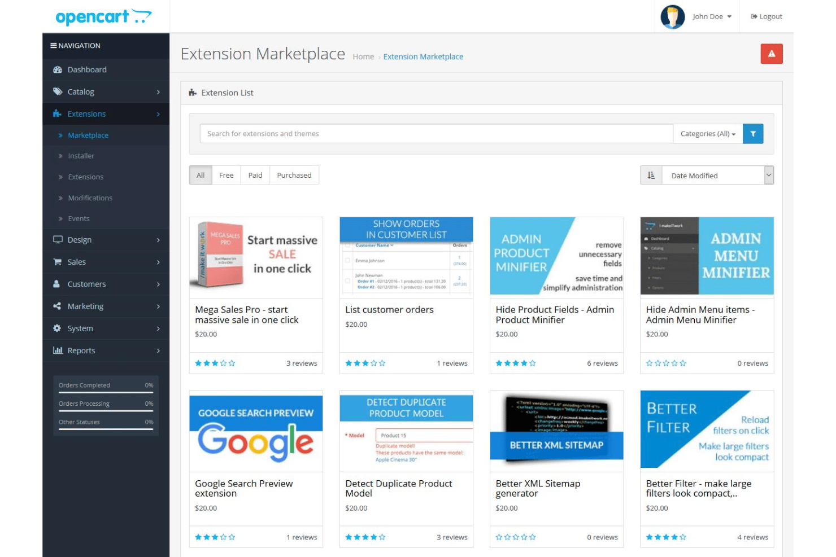Click the Orders Completed progress bar
This screenshot has height=557, width=836.
click(106, 392)
